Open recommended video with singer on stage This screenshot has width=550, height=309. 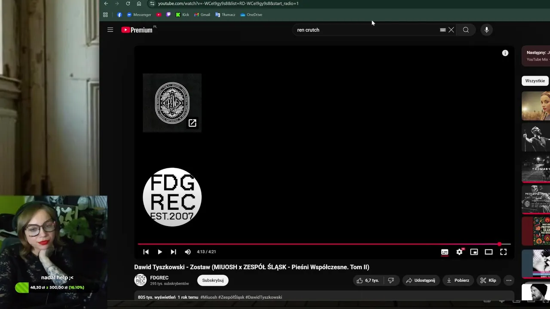pos(536,137)
